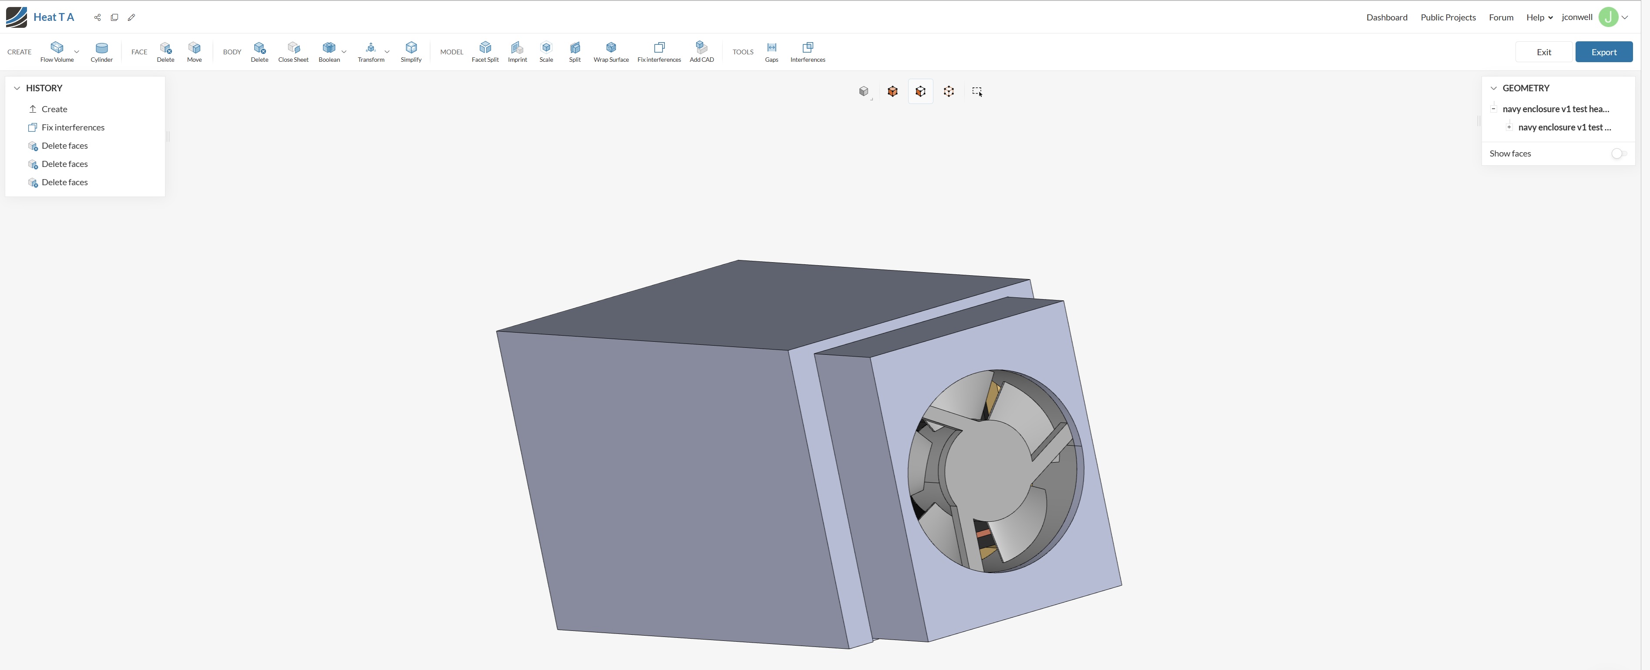Select the Scale model tool
1650x670 pixels.
point(546,52)
